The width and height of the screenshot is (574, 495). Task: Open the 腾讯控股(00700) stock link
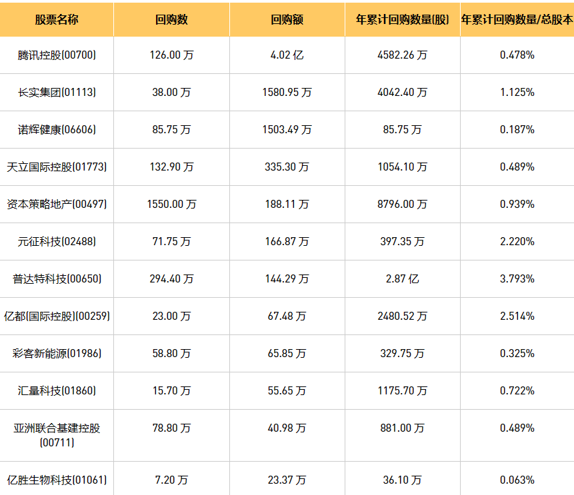coord(57,55)
